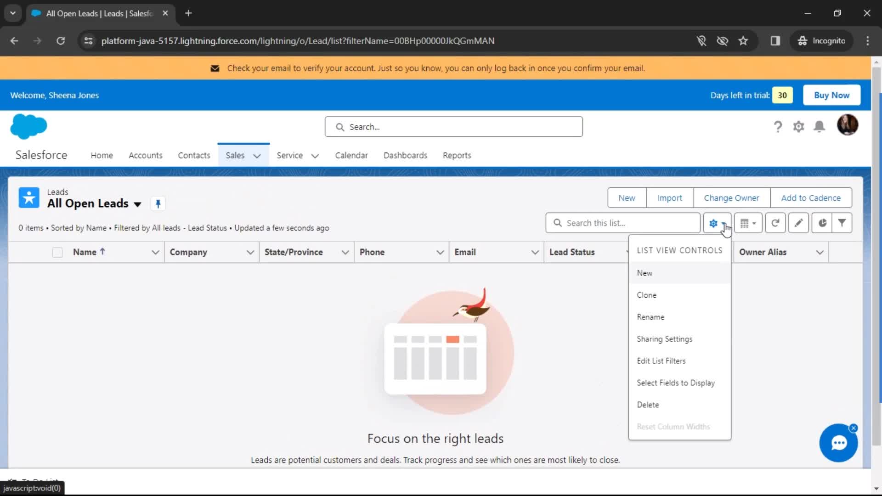Show charts for the list view
Screen dimensions: 882x496
[x=822, y=223]
